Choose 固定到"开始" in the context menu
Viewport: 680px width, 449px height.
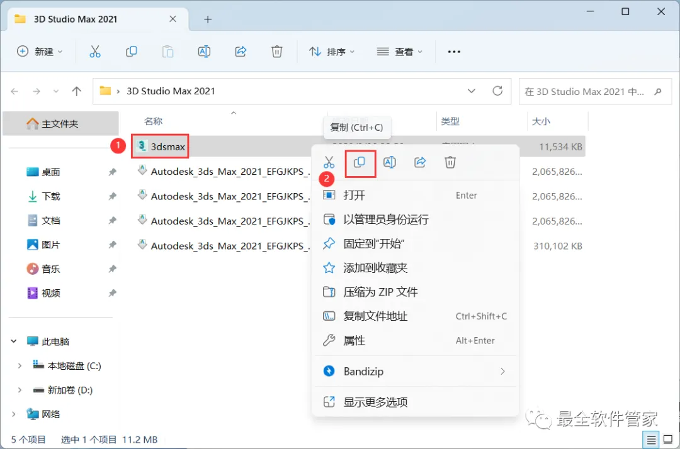pos(416,244)
